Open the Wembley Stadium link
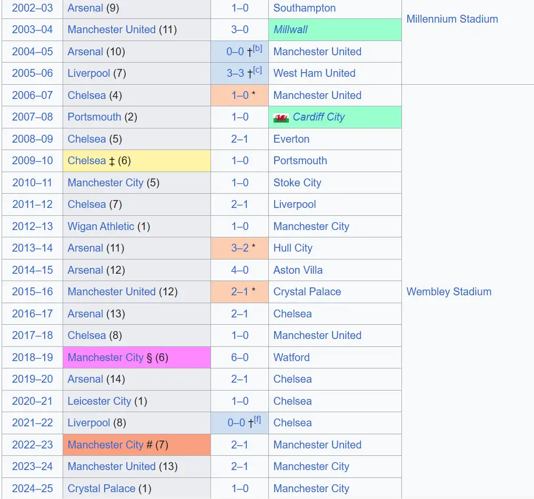534x499 pixels. click(449, 292)
